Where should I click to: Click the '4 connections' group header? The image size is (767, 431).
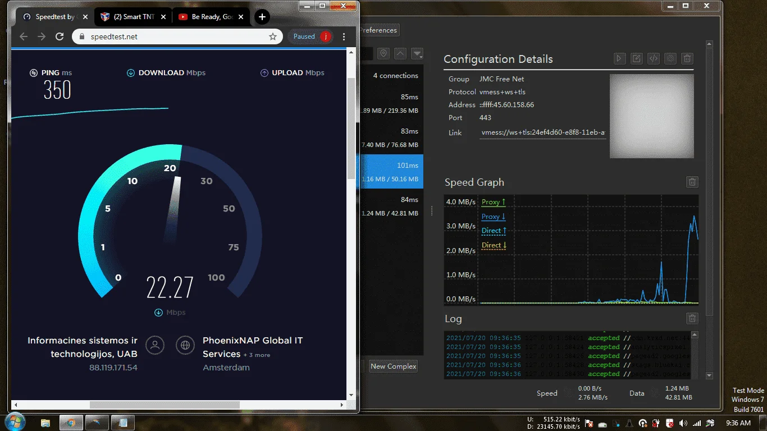pyautogui.click(x=396, y=76)
